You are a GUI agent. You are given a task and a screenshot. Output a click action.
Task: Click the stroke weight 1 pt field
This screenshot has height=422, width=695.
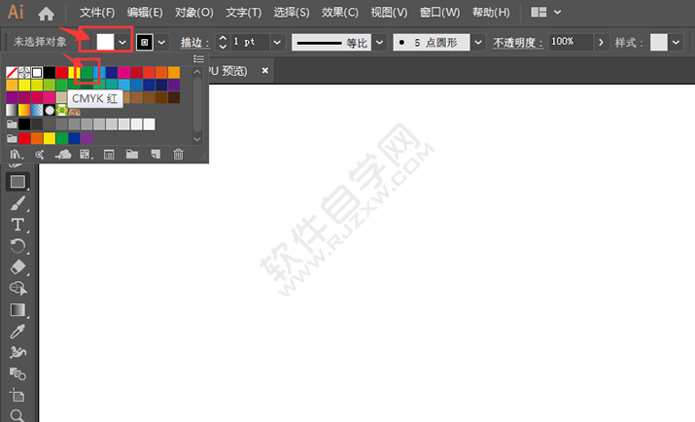point(250,43)
